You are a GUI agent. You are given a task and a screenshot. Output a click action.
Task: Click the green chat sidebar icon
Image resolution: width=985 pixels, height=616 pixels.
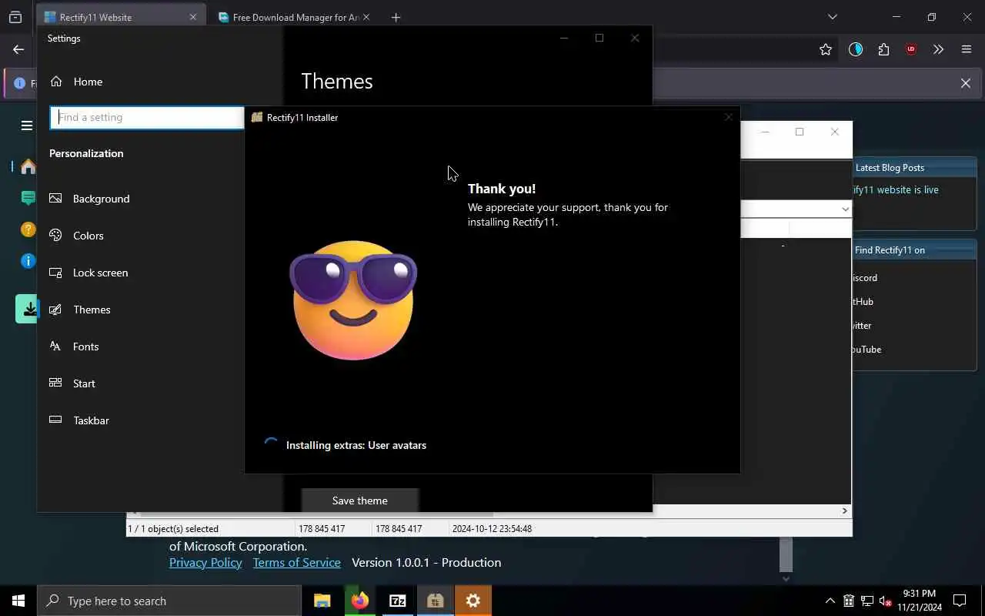[28, 198]
